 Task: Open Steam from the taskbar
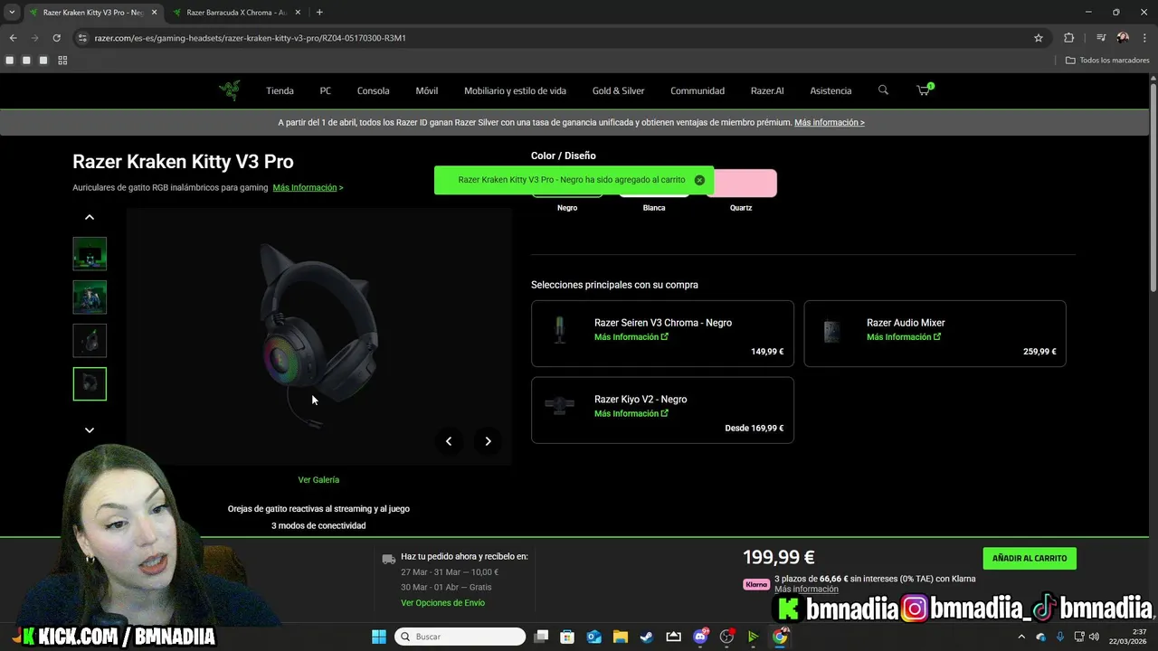coord(647,637)
